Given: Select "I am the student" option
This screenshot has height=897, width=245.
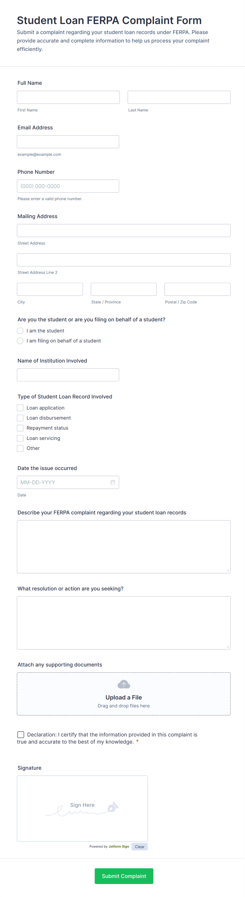Looking at the screenshot, I should coord(20,331).
